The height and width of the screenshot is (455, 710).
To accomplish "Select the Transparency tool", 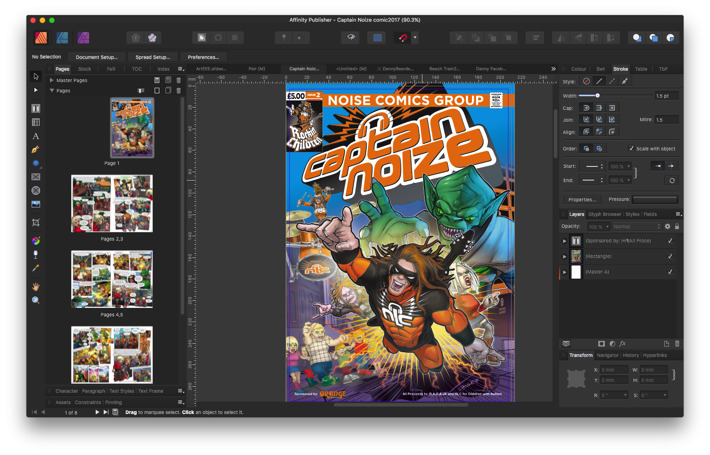I will point(36,255).
